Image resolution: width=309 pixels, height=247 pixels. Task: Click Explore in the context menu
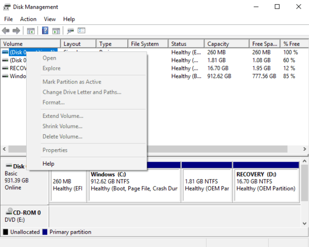point(87,68)
